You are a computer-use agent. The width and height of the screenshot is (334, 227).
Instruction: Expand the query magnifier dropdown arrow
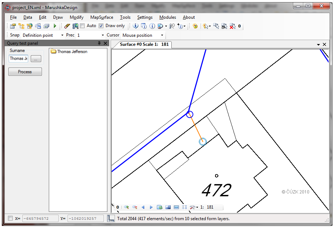point(166,26)
